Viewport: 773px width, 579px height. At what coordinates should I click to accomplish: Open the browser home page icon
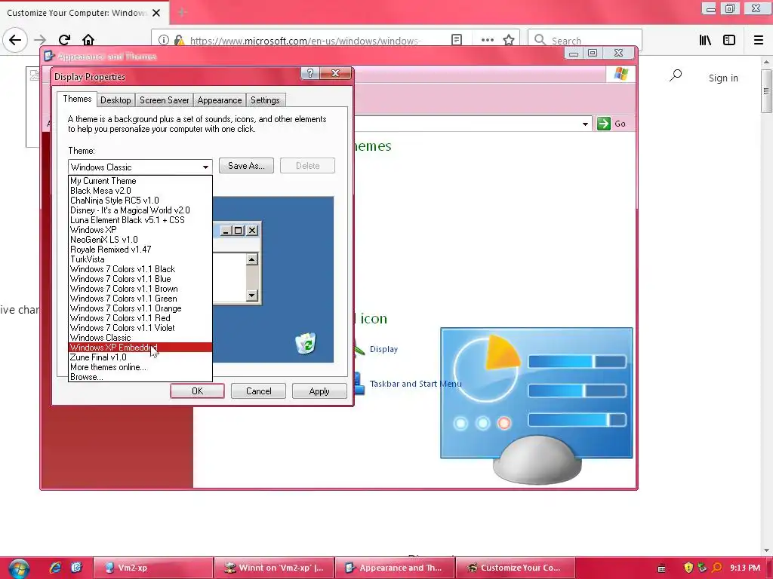pos(88,40)
